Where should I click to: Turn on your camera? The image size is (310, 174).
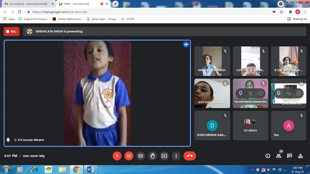click(129, 156)
